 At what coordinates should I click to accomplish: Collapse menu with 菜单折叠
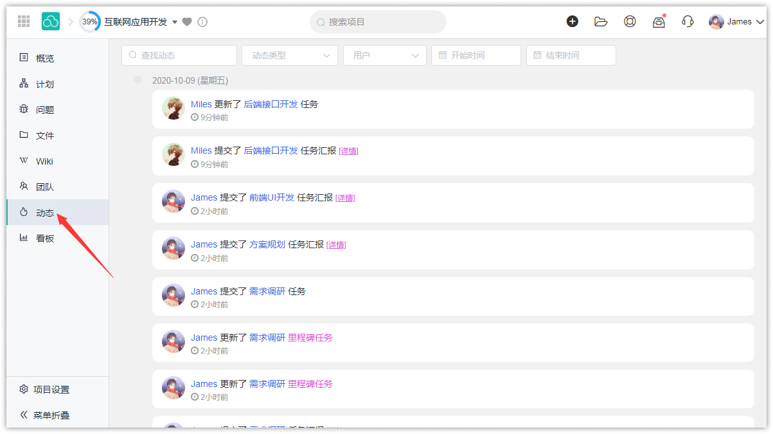[58, 415]
